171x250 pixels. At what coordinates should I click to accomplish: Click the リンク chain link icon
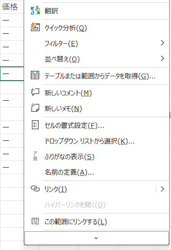(x=35, y=189)
